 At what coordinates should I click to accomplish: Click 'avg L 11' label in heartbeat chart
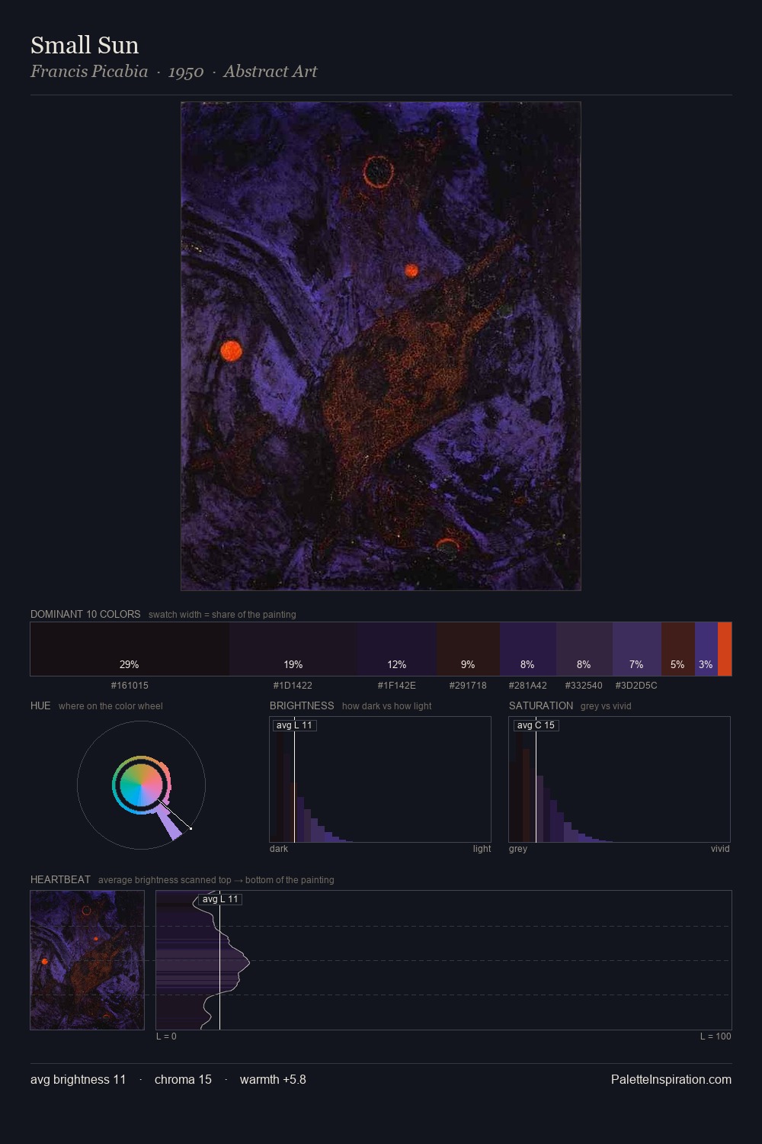[x=220, y=899]
